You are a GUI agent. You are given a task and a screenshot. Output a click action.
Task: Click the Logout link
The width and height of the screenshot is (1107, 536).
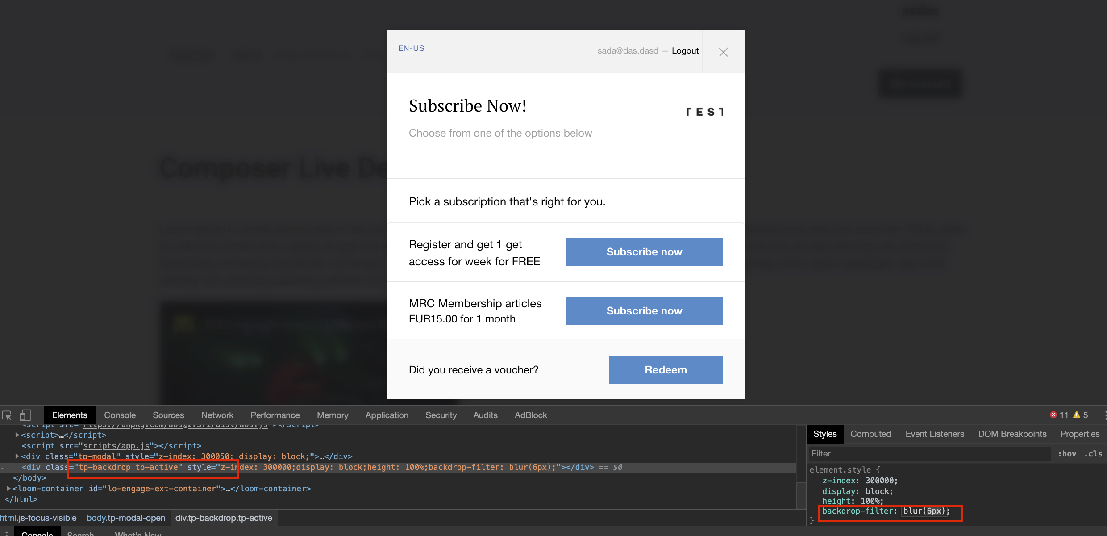685,51
